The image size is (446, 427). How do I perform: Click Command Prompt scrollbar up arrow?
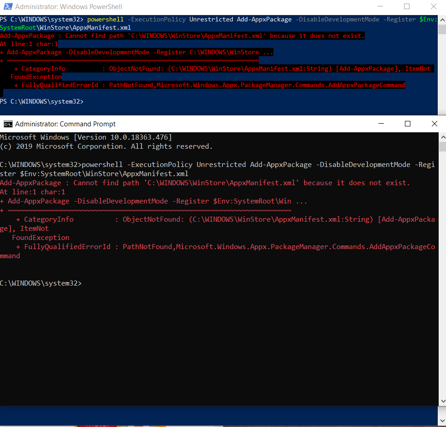443,137
